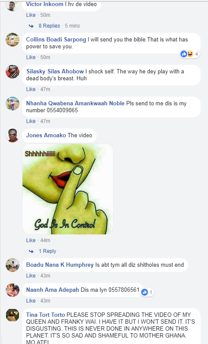208x344 pixels.
Task: Click Boadu Nana K Humphrey's avatar
Action: pos(12,265)
